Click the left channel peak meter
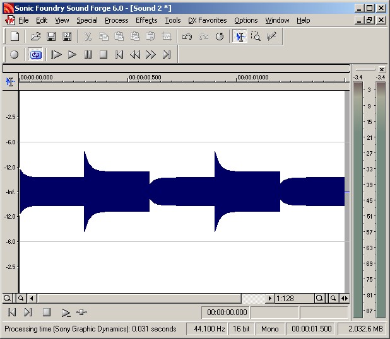Screen dimensions: 390x339 point(358,200)
